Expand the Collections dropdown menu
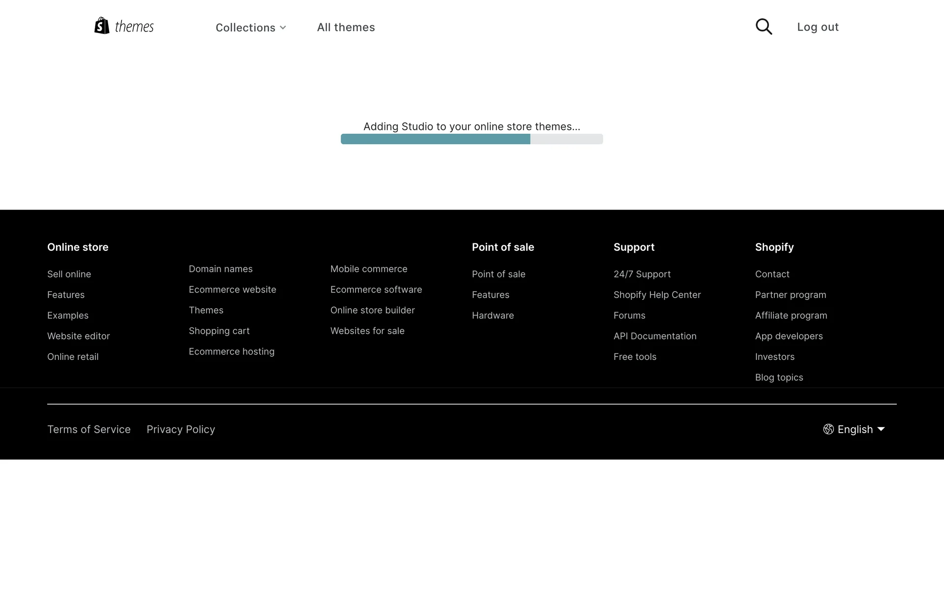This screenshot has width=944, height=590. point(251,28)
